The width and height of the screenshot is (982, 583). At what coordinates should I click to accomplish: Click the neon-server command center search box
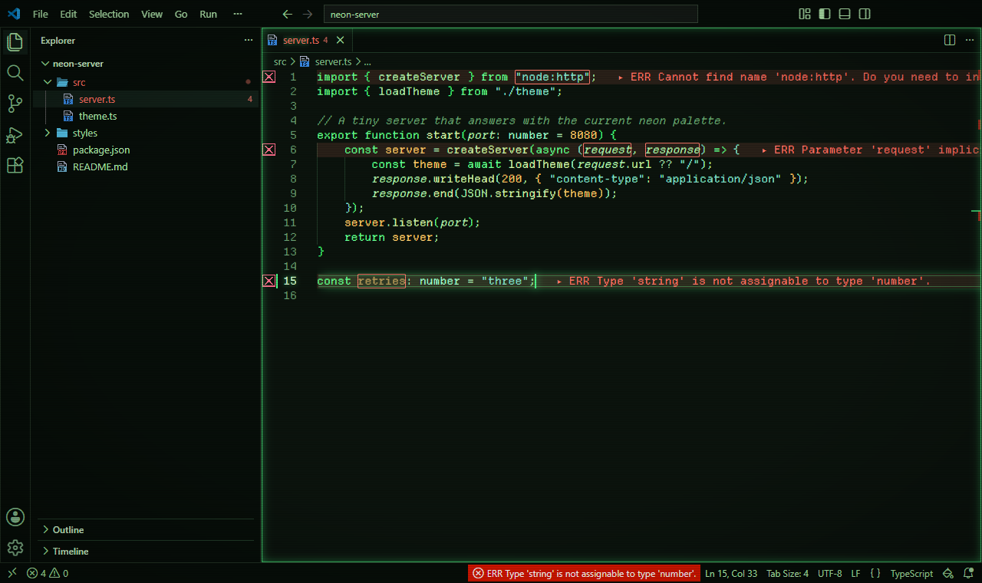(511, 14)
